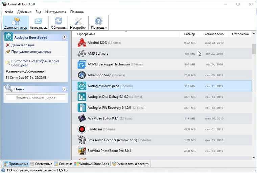Image resolution: width=257 pixels, height=173 pixels.
Task: Select the Alcohol 120% program name
Action: click(97, 43)
